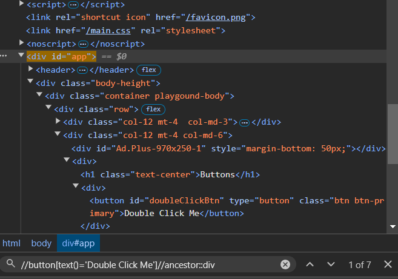The image size is (398, 279).
Task: Collapse the div id="app" node
Action: pos(22,56)
